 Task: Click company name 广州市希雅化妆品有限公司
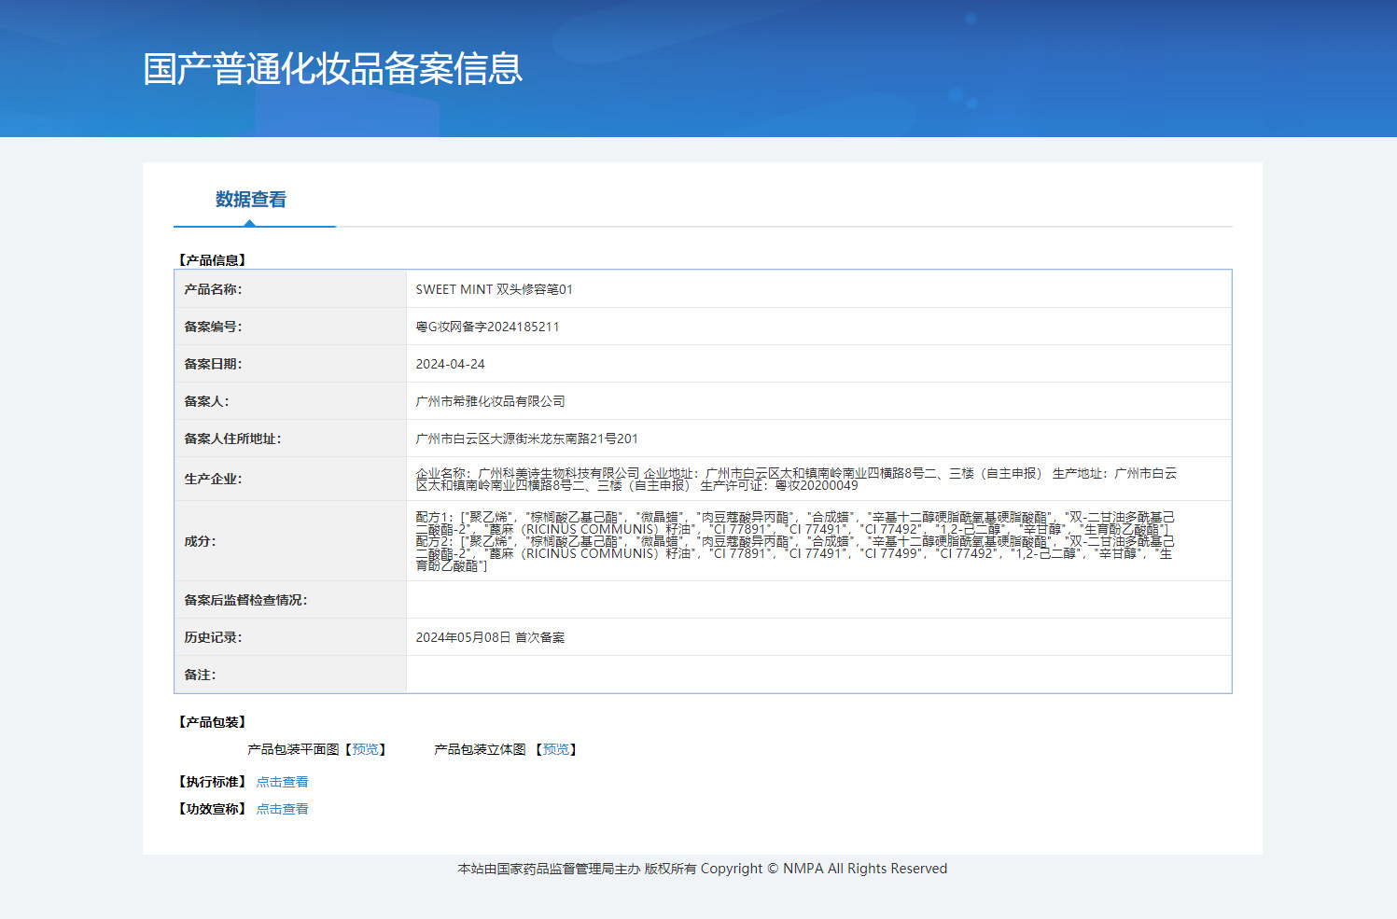click(490, 401)
